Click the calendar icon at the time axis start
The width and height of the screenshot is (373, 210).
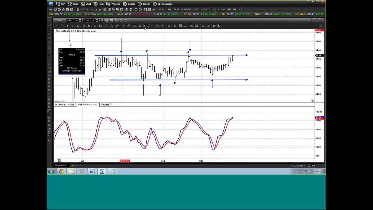59,160
